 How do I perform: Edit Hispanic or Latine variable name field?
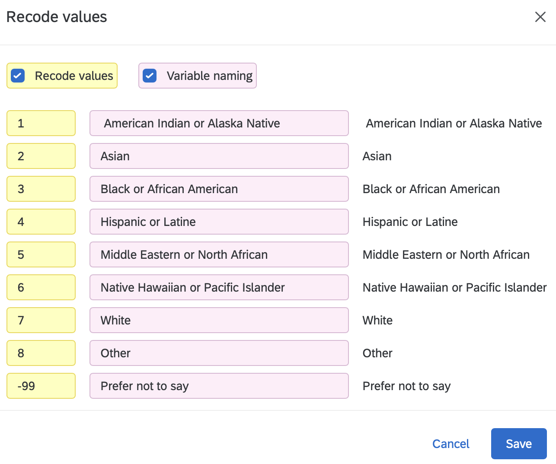pyautogui.click(x=219, y=222)
